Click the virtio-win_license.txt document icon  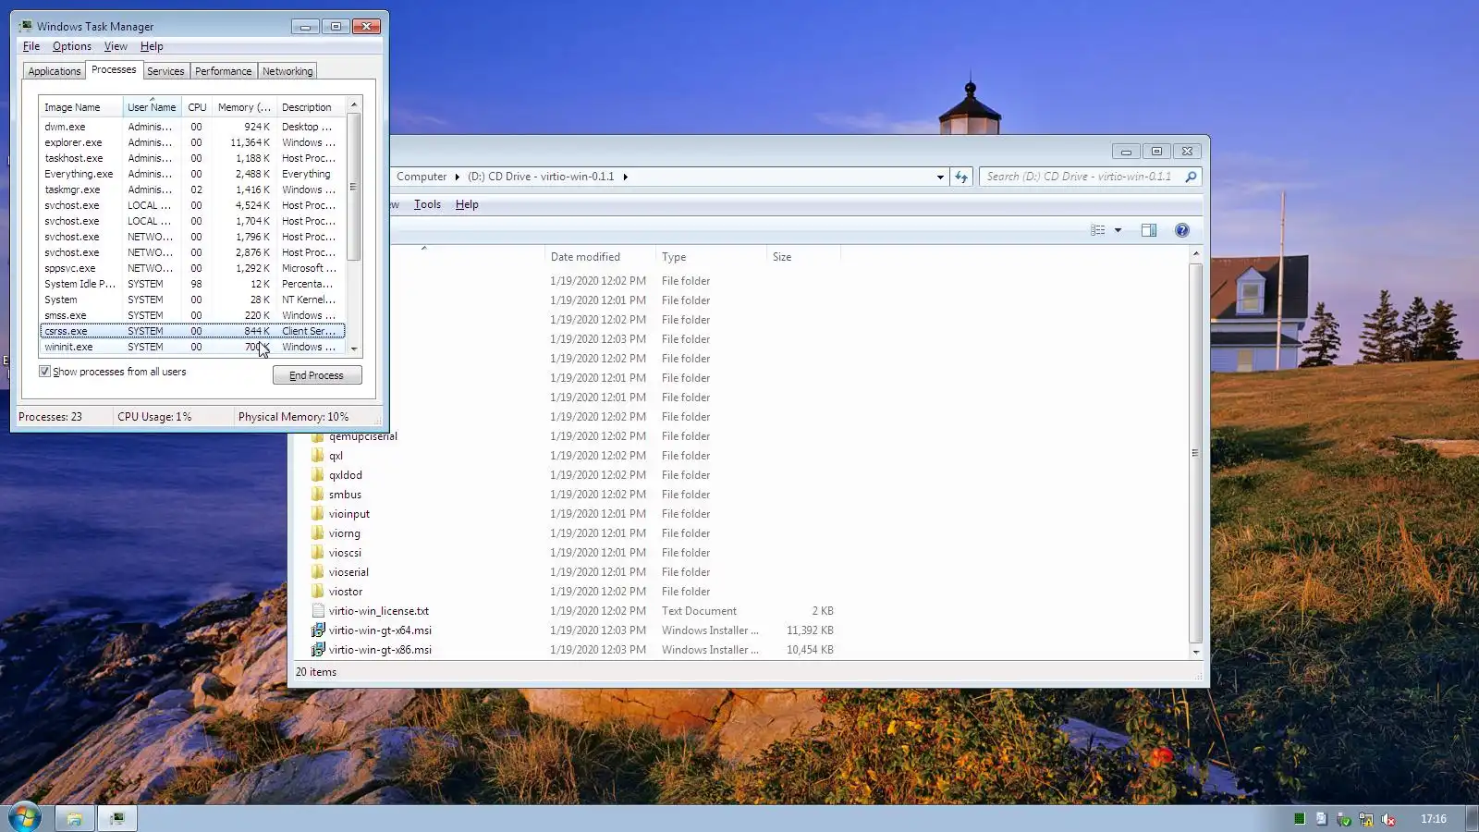click(318, 611)
